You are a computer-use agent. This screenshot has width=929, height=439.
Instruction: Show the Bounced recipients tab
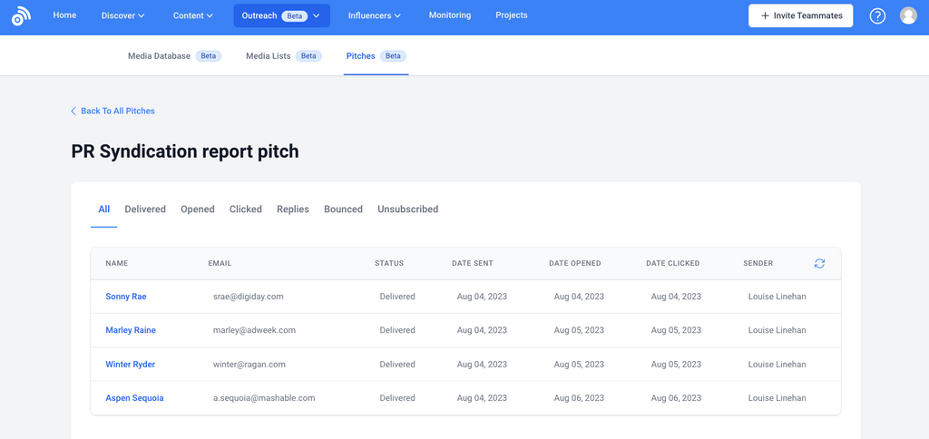point(343,210)
